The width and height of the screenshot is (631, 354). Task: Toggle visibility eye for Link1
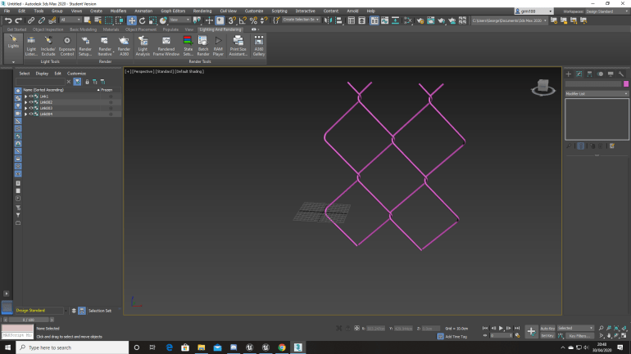pyautogui.click(x=30, y=96)
